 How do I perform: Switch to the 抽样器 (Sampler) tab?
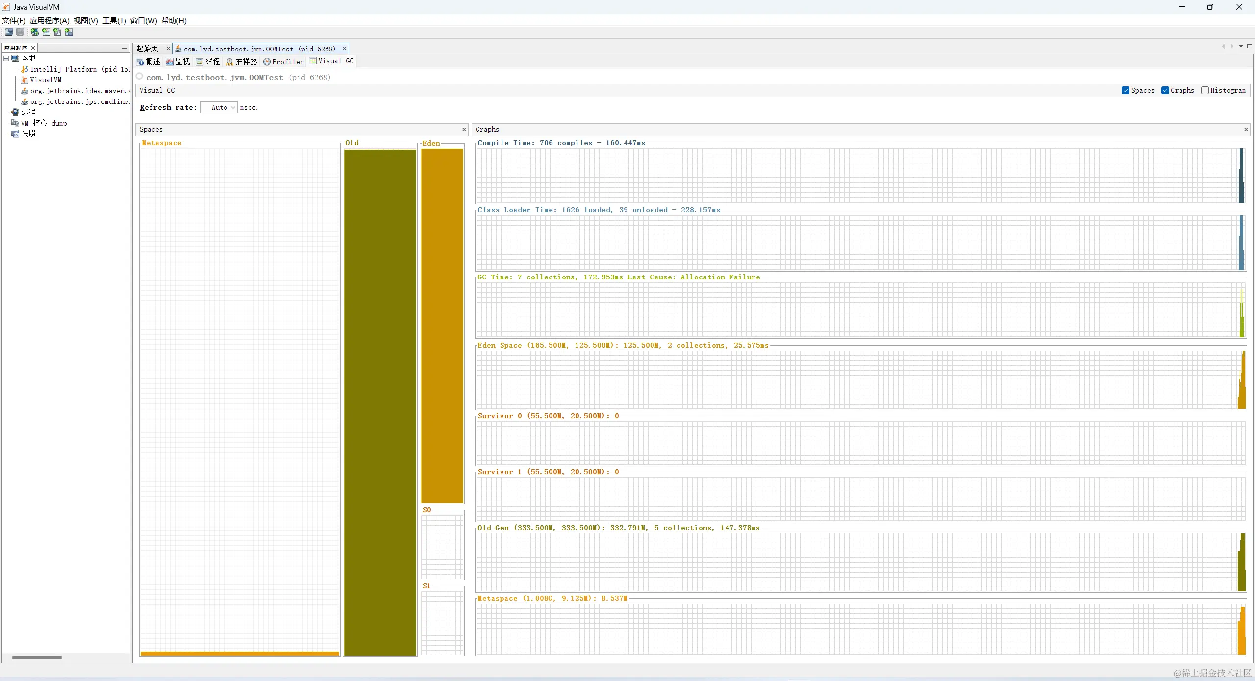(241, 62)
